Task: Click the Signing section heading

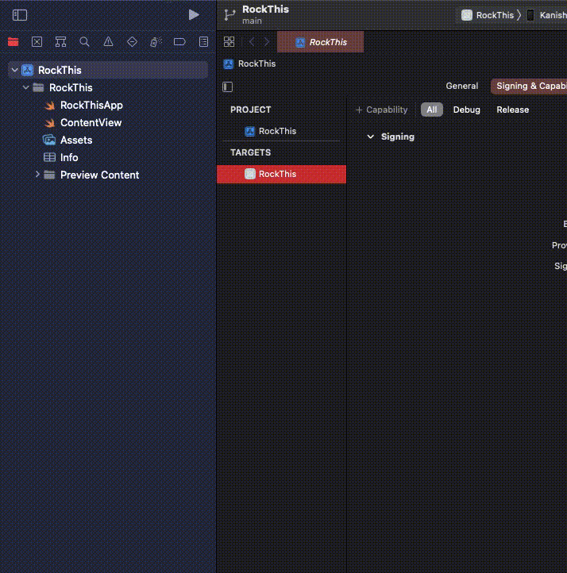Action: (x=398, y=137)
